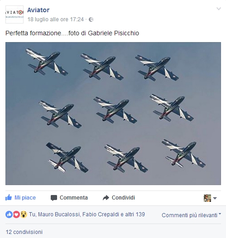Click the red Love reaction icon
Image resolution: width=226 pixels, height=238 pixels.
[x=16, y=214]
